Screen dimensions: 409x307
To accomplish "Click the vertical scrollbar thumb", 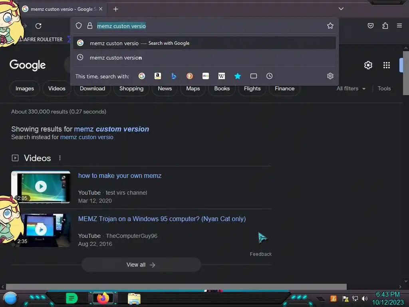I will pyautogui.click(x=406, y=73).
